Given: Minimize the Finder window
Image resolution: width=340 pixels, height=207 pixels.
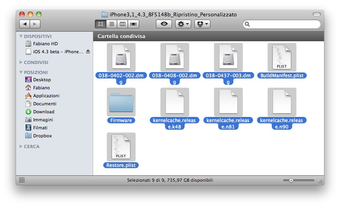Looking at the screenshot, I should [30, 14].
